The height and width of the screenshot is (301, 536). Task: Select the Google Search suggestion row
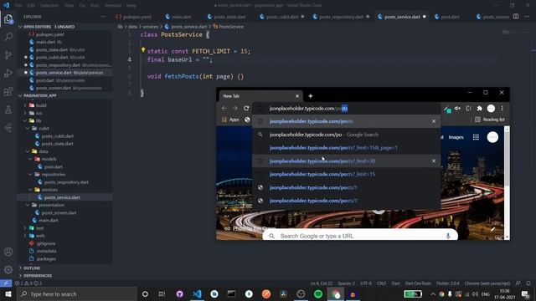click(x=346, y=135)
